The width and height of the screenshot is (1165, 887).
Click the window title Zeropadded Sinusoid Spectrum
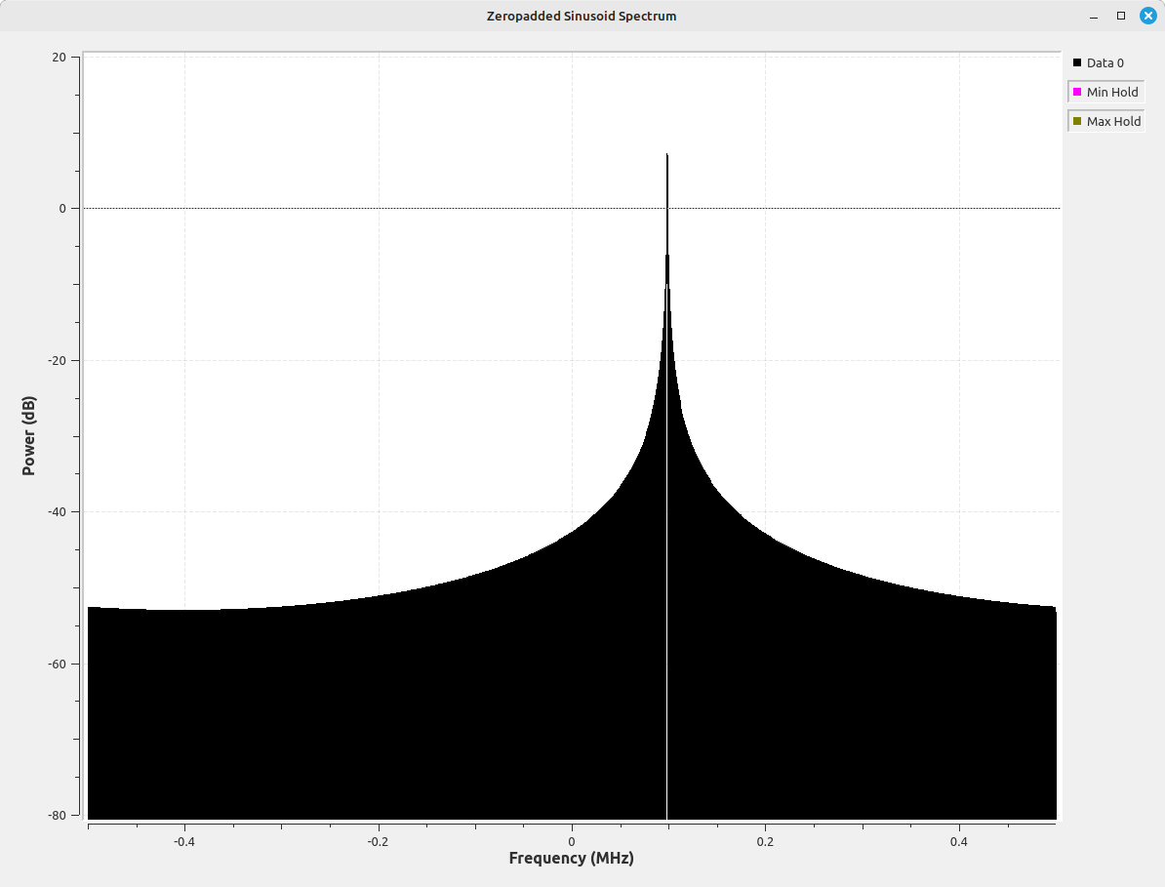click(x=582, y=16)
